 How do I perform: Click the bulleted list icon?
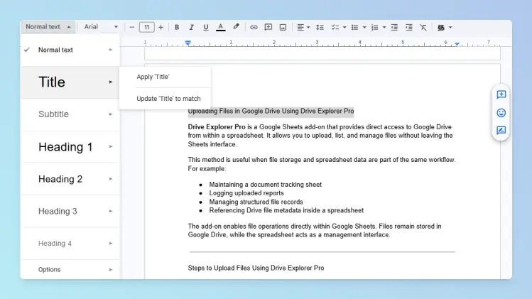355,27
